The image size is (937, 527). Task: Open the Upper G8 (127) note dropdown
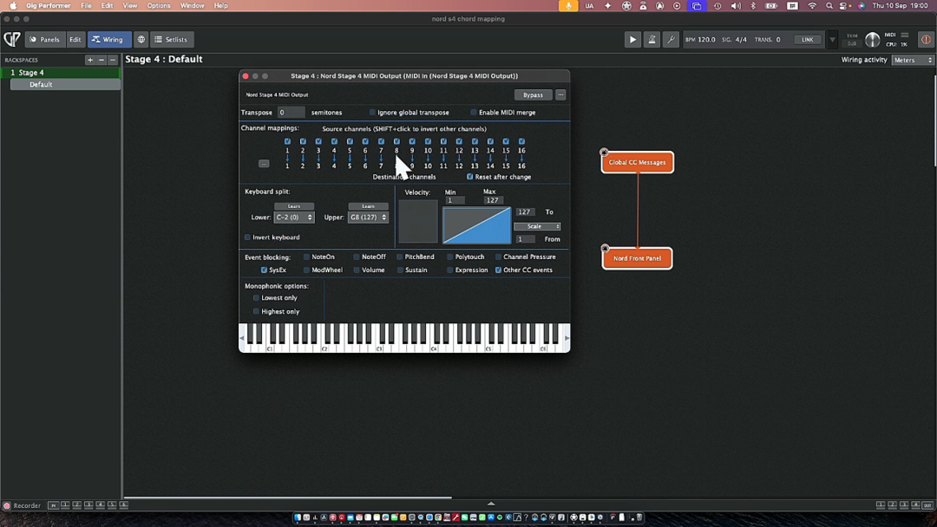click(x=368, y=218)
